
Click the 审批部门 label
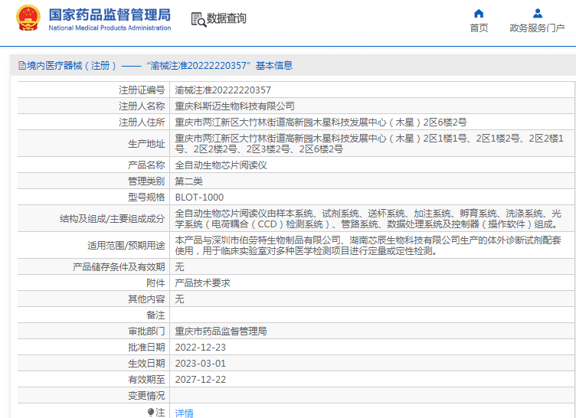pyautogui.click(x=146, y=331)
